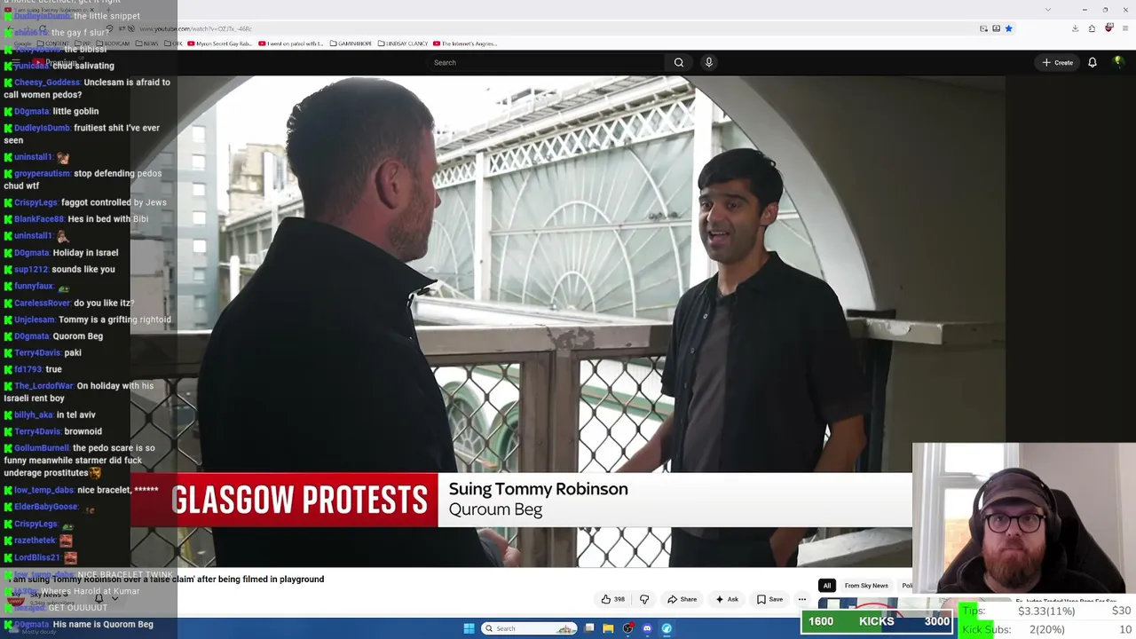The height and width of the screenshot is (639, 1136).
Task: Open OBS Studio from the taskbar
Action: [x=628, y=628]
